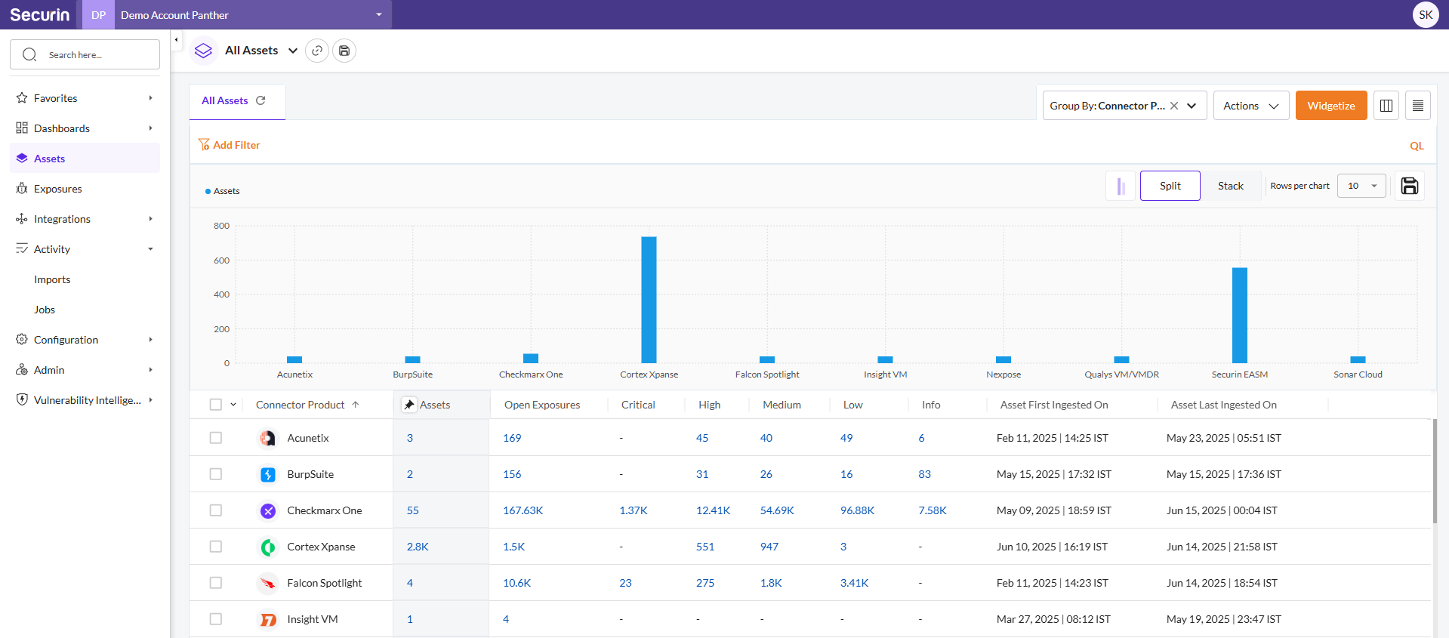
Task: Clear the Group By Connector Product selection
Action: point(1174,106)
